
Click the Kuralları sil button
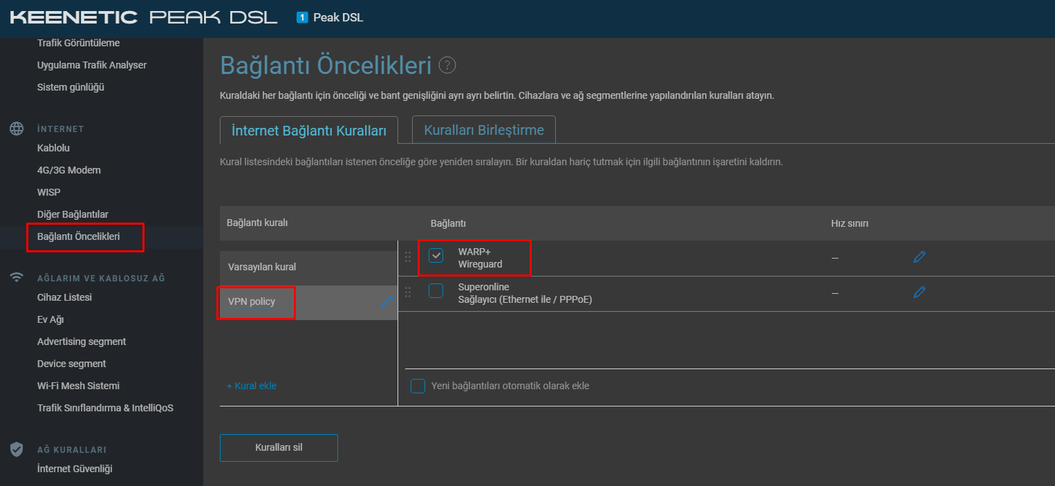(279, 447)
